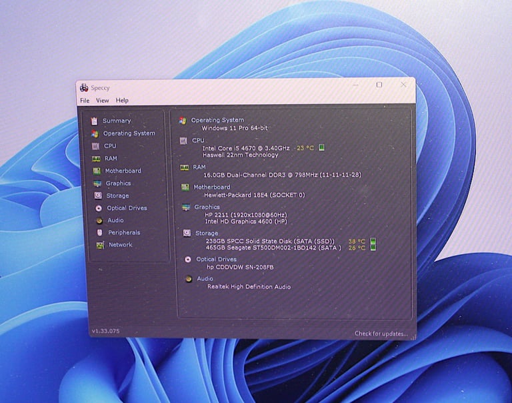Click the Motherboard icon in sidebar

point(97,171)
